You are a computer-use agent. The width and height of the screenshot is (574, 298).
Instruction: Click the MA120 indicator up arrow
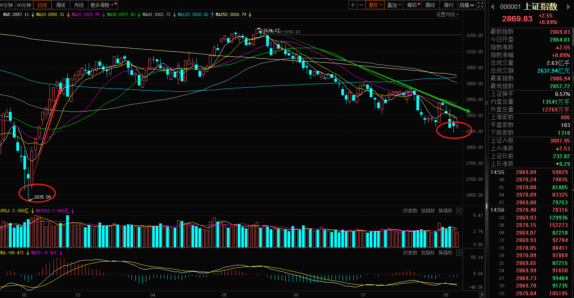[x=212, y=14]
